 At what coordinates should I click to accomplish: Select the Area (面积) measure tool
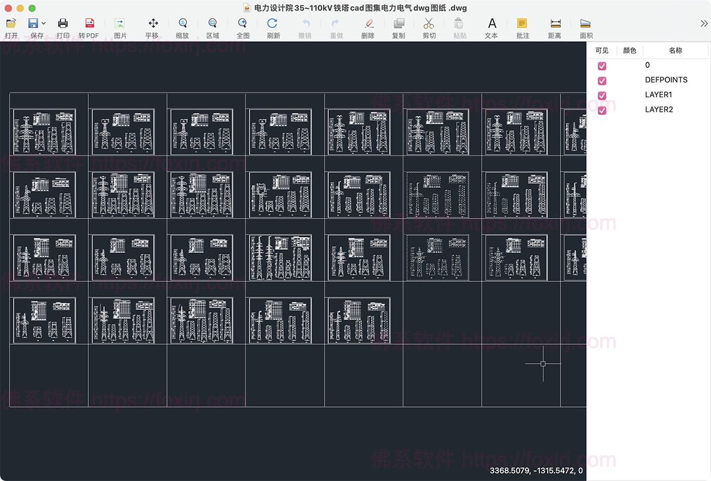585,24
